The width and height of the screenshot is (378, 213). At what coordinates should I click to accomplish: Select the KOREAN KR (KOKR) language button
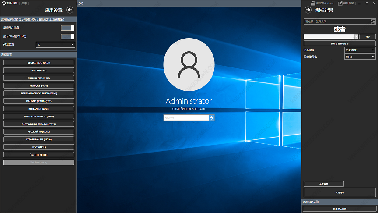(39, 109)
